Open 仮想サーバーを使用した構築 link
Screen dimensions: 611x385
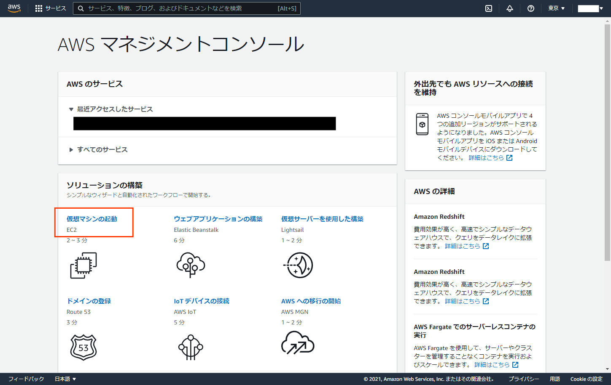(x=322, y=219)
